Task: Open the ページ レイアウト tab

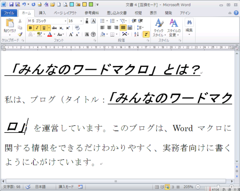Action: pos(65,13)
